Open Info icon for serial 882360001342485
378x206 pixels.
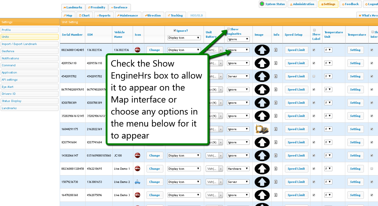276,50
